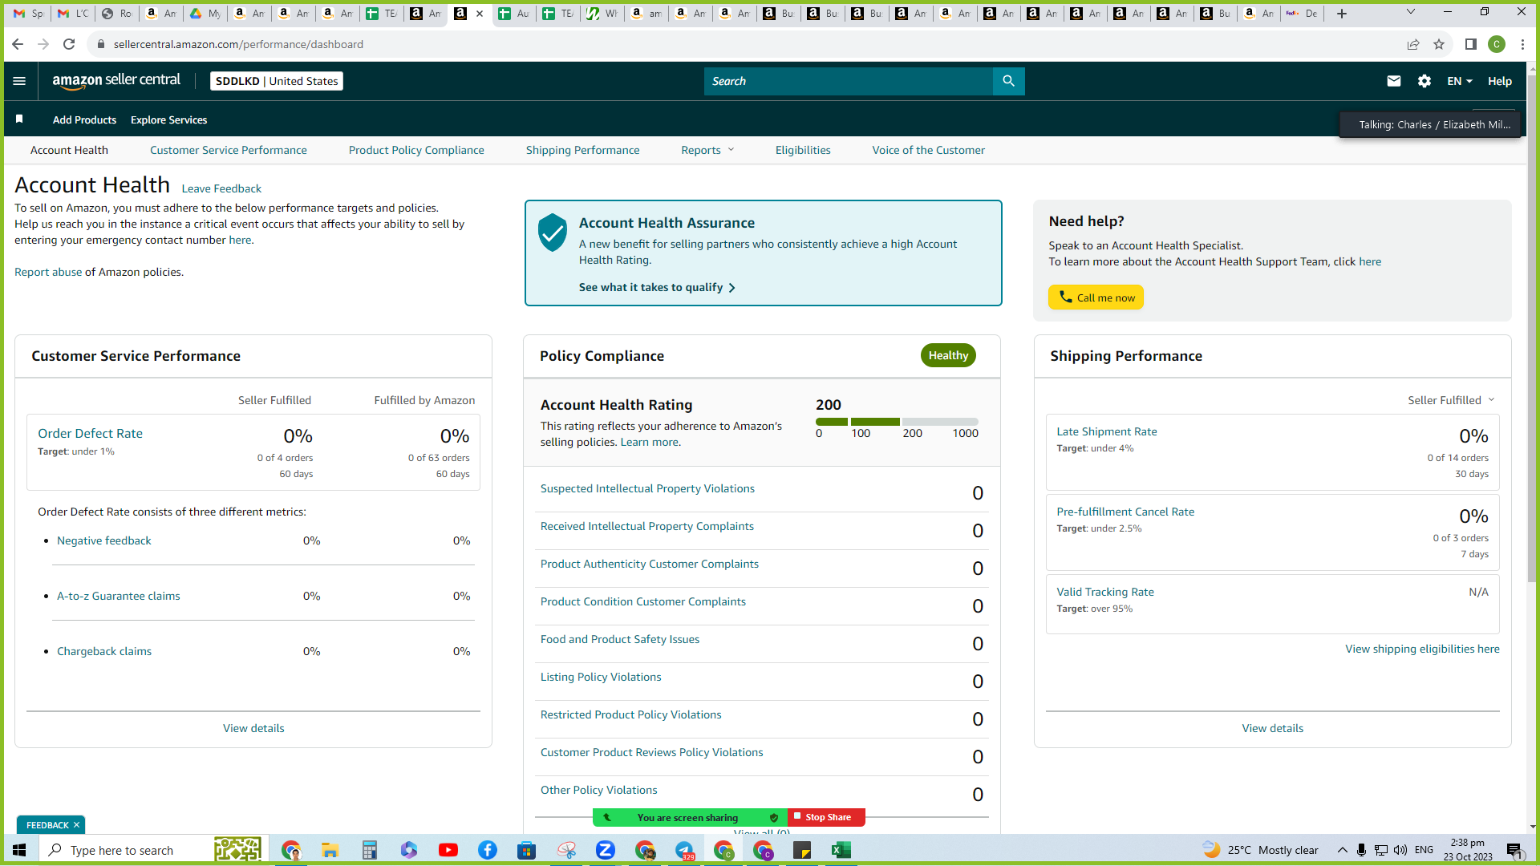Open the Eligibilities tab
Image resolution: width=1540 pixels, height=866 pixels.
803,150
